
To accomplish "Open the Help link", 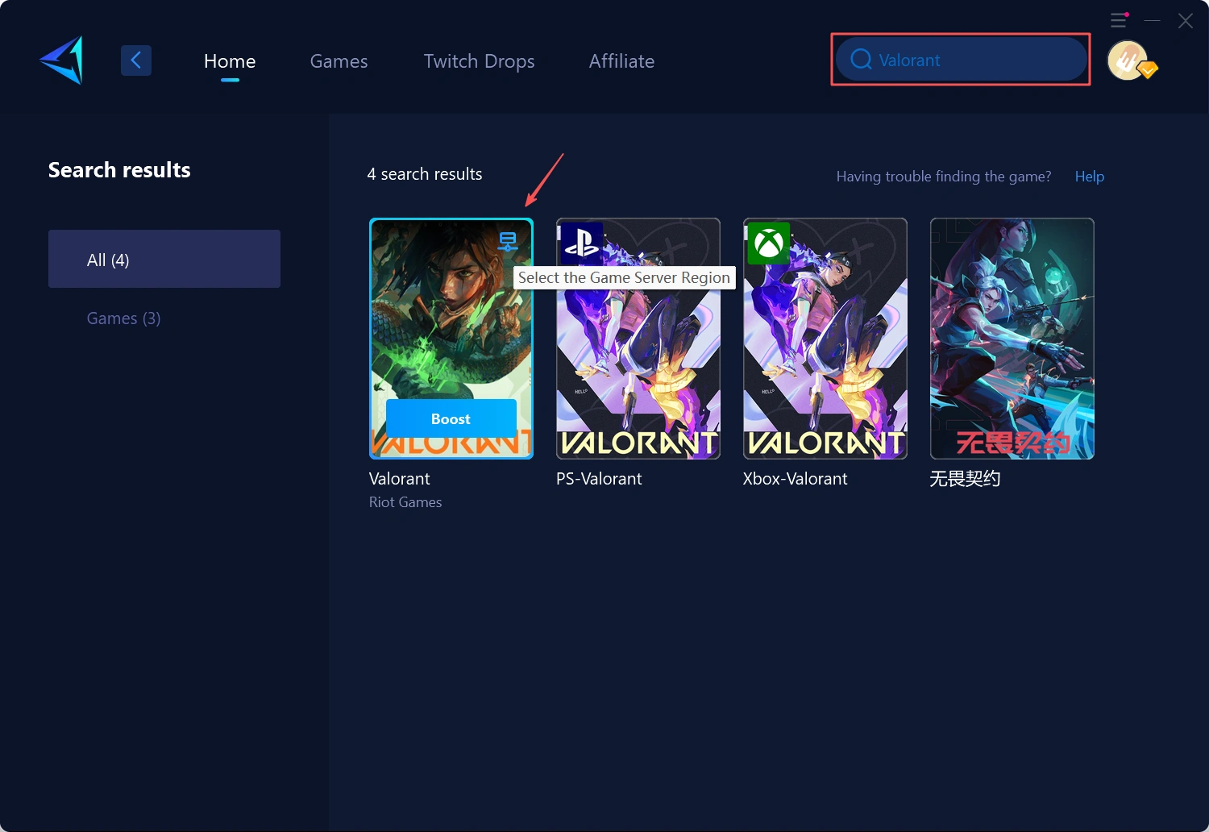I will (1089, 176).
